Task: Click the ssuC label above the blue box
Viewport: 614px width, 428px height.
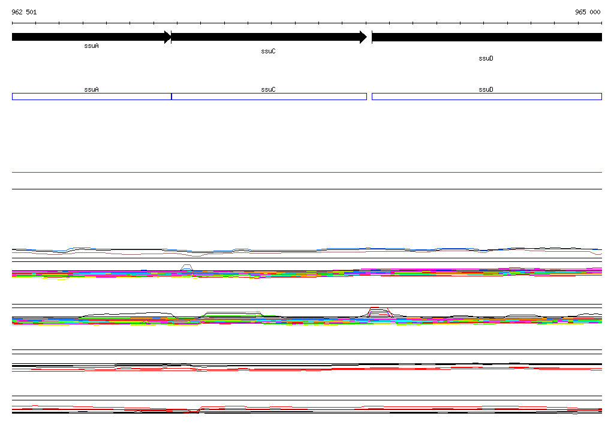Action: [x=268, y=90]
